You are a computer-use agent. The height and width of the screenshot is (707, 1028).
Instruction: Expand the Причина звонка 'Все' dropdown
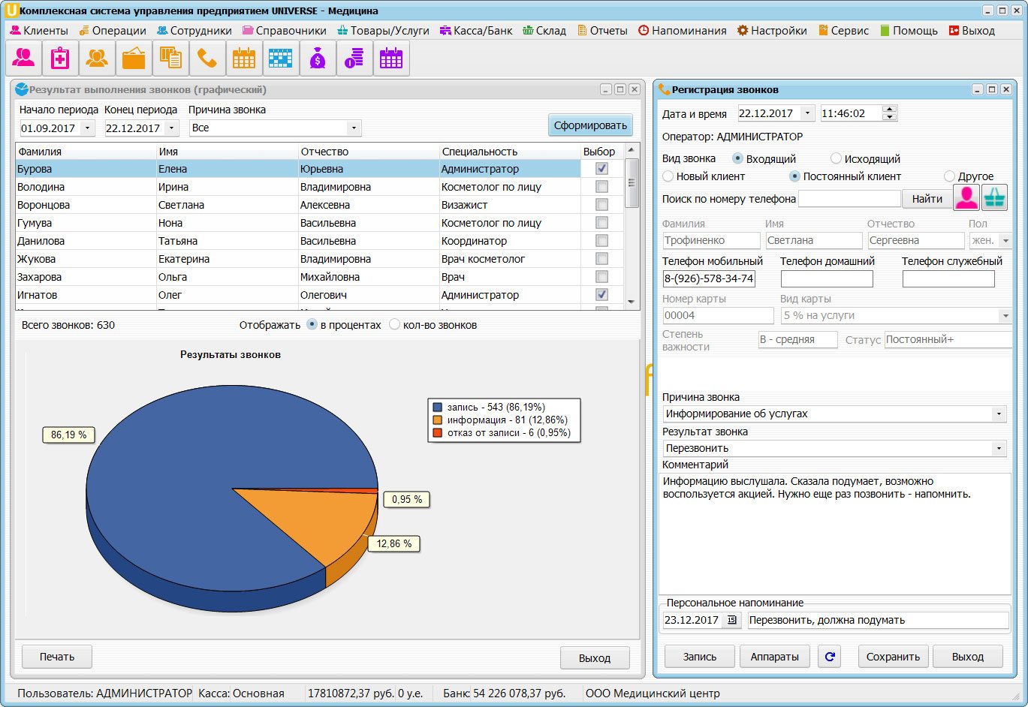354,128
